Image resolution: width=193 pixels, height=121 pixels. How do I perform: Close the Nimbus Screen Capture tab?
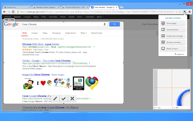[59, 7]
